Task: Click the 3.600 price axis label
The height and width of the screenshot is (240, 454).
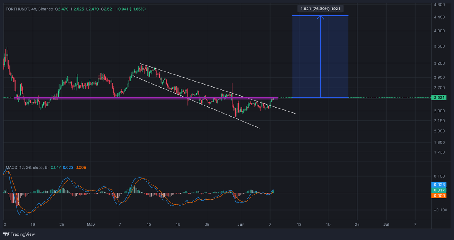Action: pos(439,46)
